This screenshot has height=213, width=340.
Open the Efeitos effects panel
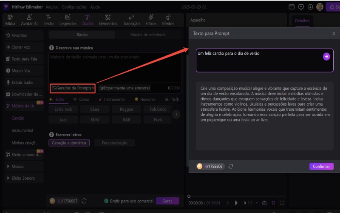[x=168, y=20]
